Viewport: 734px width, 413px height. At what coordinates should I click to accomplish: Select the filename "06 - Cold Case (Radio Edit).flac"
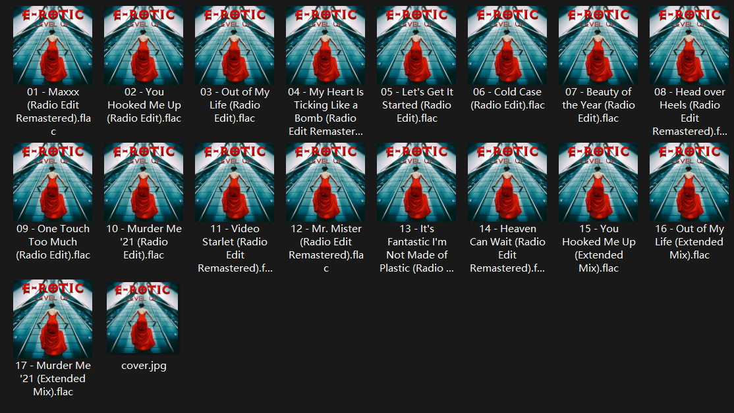507,99
